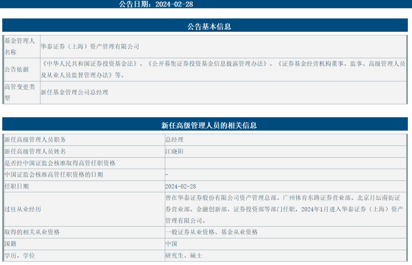
Task: Select the 新任高级管理人员姓名 label
Action: click(x=35, y=152)
